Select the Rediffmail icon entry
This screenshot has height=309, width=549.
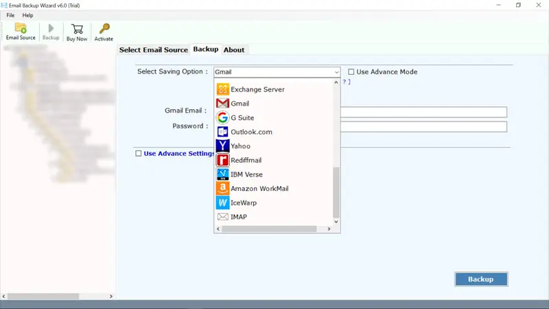222,160
